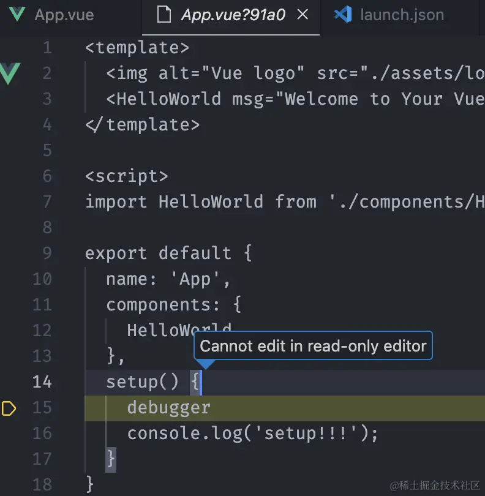Collapse the components block at line 11
This screenshot has height=496, width=485.
pos(68,305)
